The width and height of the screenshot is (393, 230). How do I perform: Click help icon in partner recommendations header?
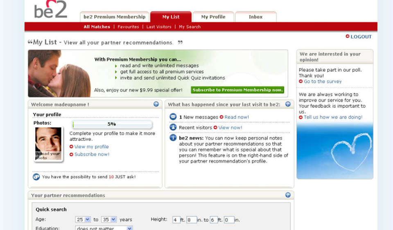pyautogui.click(x=288, y=195)
